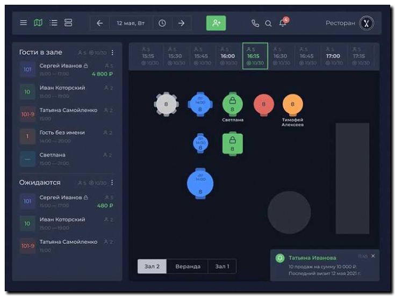
Task: Switch to list view icon
Action: (x=53, y=23)
